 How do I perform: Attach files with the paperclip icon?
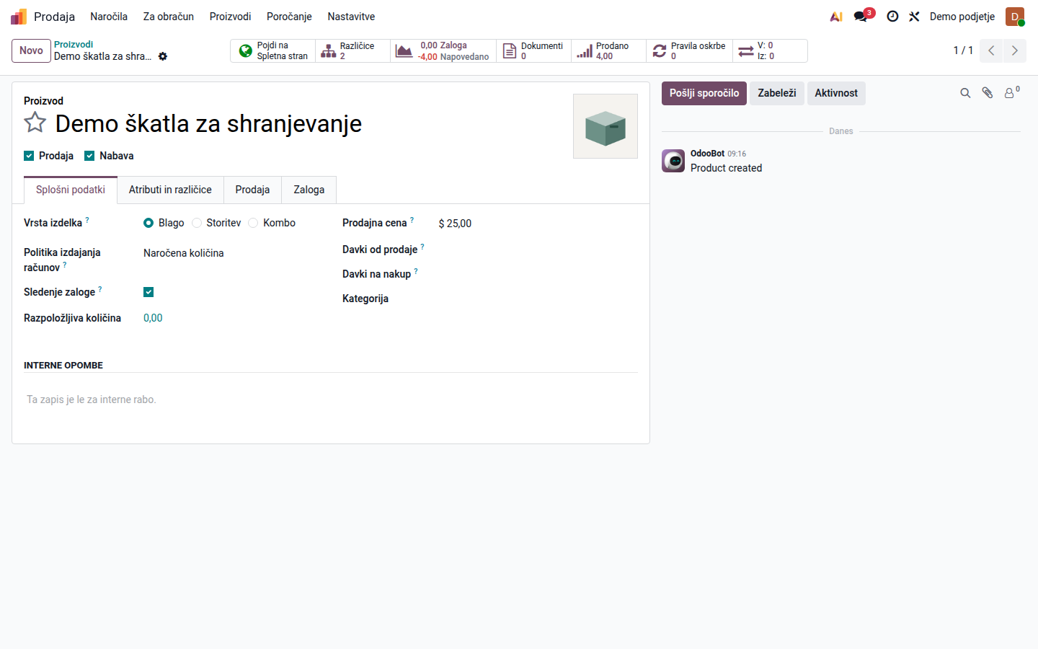pos(988,93)
